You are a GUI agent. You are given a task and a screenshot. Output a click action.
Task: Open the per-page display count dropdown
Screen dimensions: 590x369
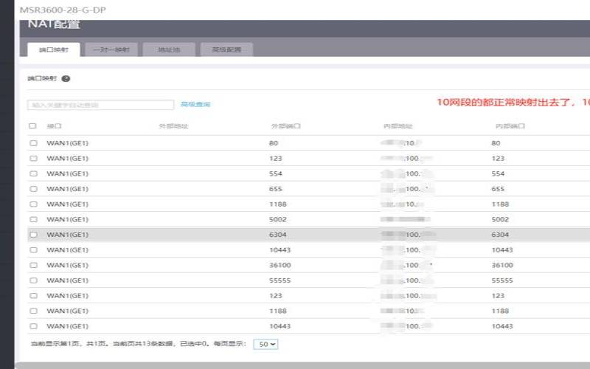click(x=265, y=344)
